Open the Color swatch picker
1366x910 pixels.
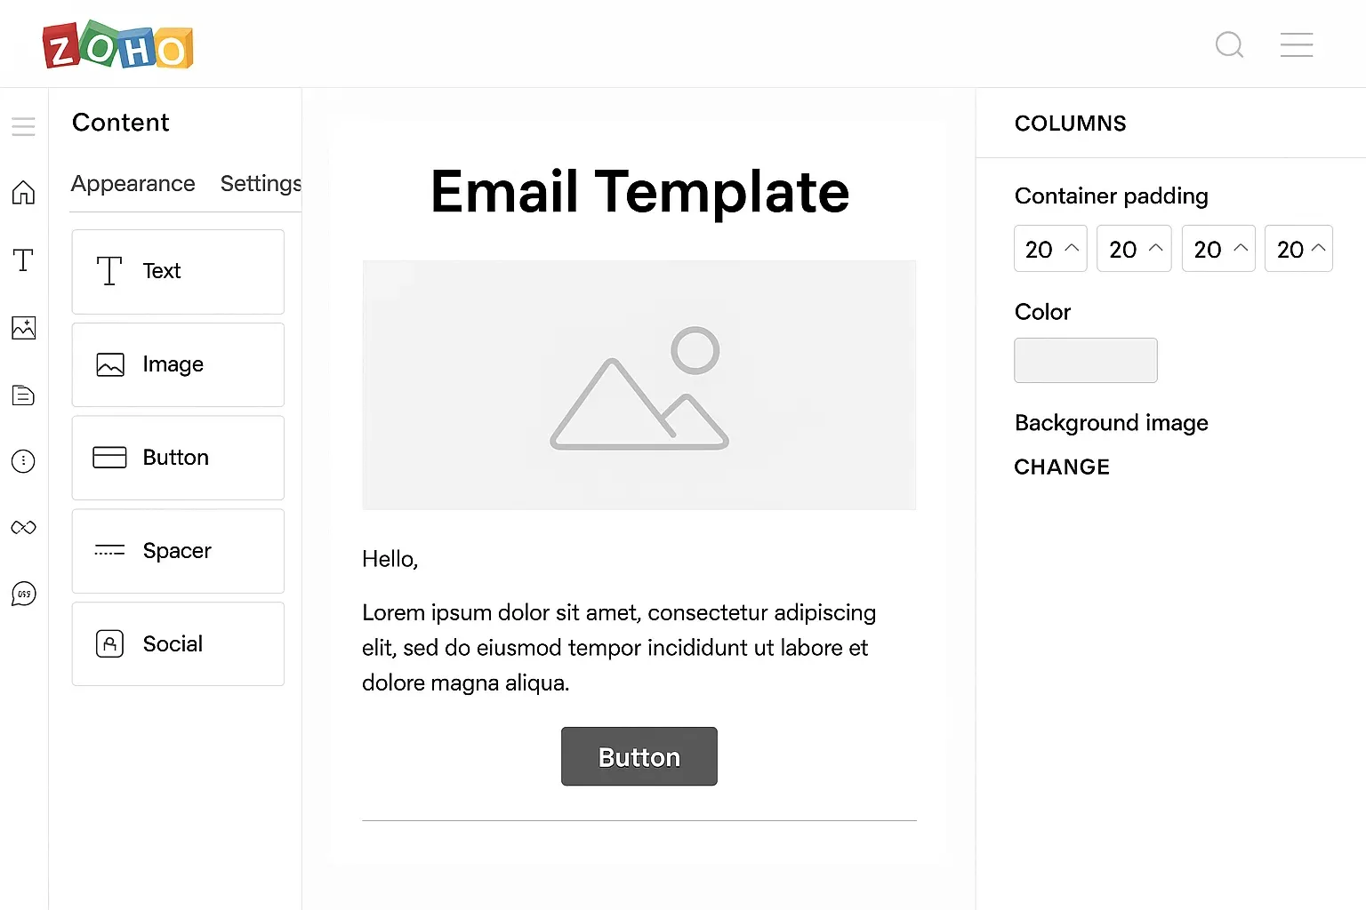[x=1085, y=360]
